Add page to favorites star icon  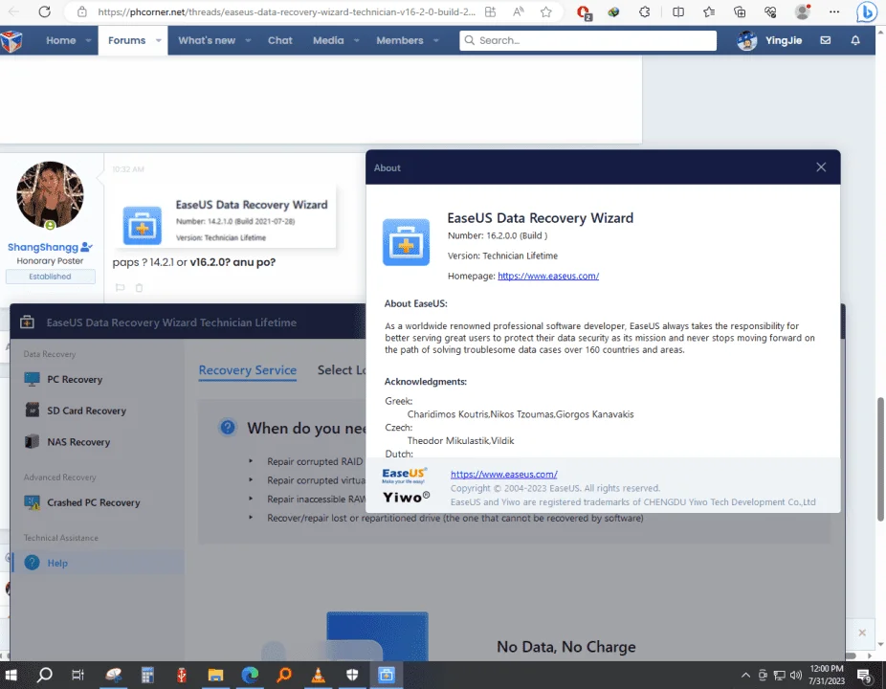545,11
